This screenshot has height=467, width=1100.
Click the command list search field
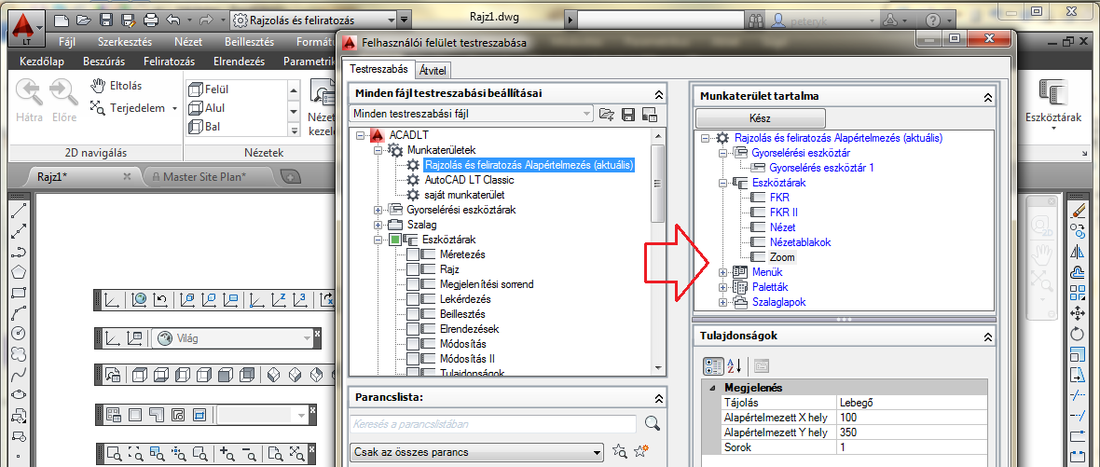493,423
